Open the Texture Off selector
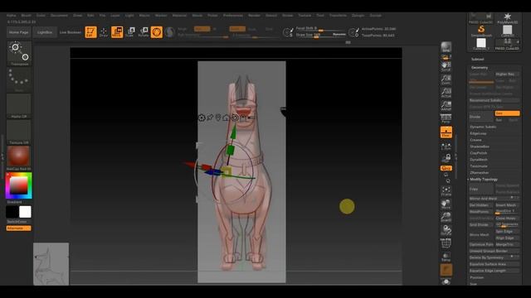This screenshot has width=531, height=298. (19, 132)
